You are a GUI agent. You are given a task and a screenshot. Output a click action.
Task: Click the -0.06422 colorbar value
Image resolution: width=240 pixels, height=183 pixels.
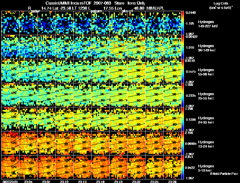(191, 37)
